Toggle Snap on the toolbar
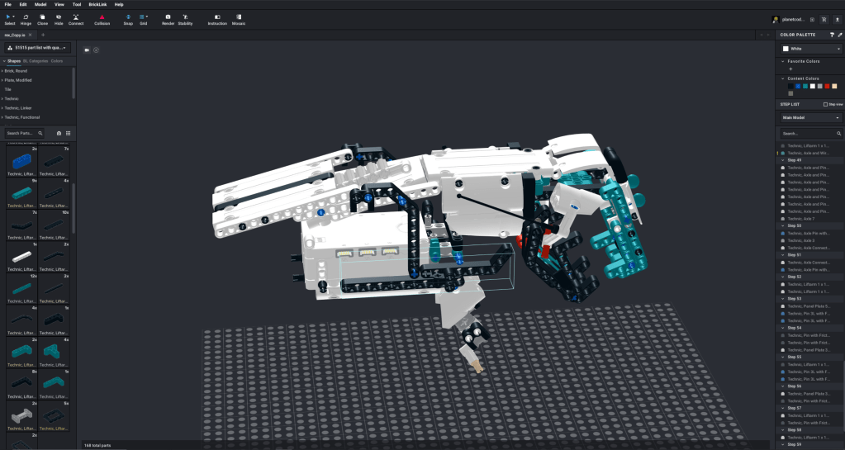The image size is (845, 450). (128, 19)
